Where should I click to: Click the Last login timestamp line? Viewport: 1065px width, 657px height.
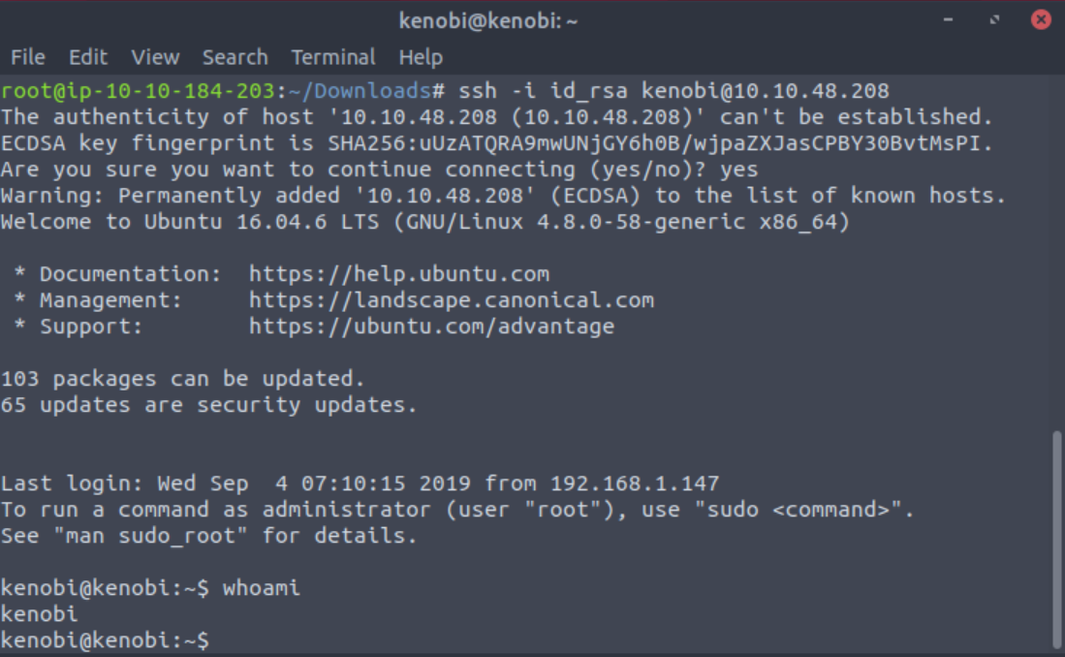coord(360,484)
